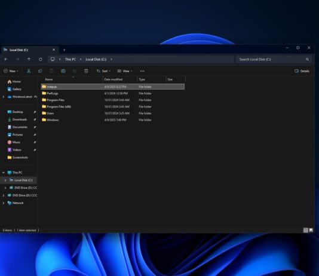Click the pin icon beside Pictures
The width and height of the screenshot is (319, 276).
pos(35,134)
